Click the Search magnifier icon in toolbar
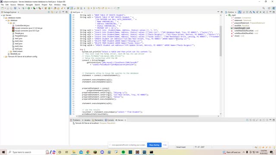The width and height of the screenshot is (276, 155). pyautogui.click(x=263, y=8)
